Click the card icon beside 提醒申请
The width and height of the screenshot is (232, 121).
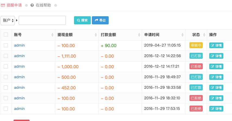coord(3,5)
